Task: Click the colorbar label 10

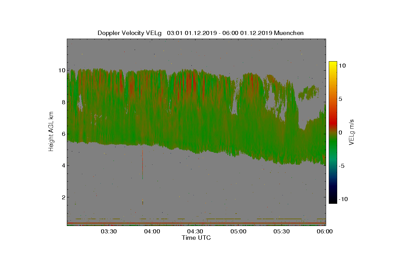Action: [x=343, y=66]
